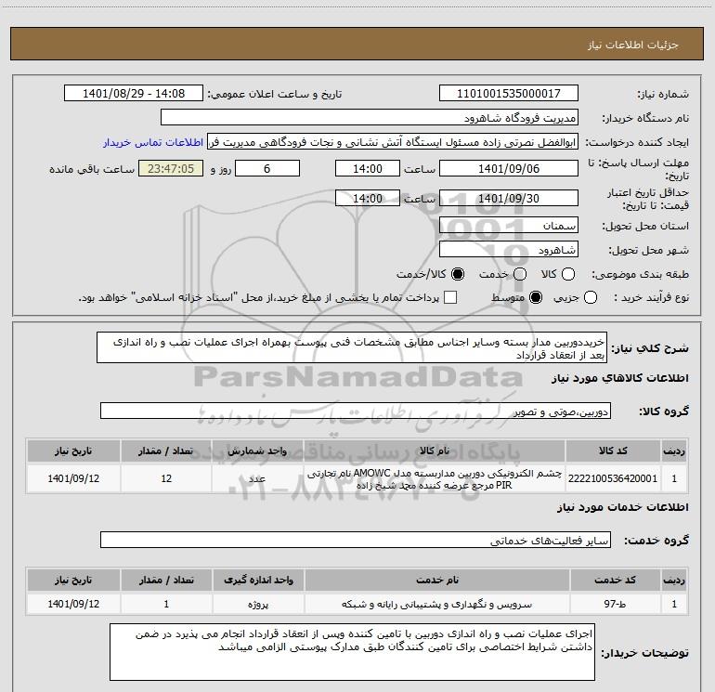Click the service code cell ط-97
Screen dimensions: 715x692
tap(615, 604)
